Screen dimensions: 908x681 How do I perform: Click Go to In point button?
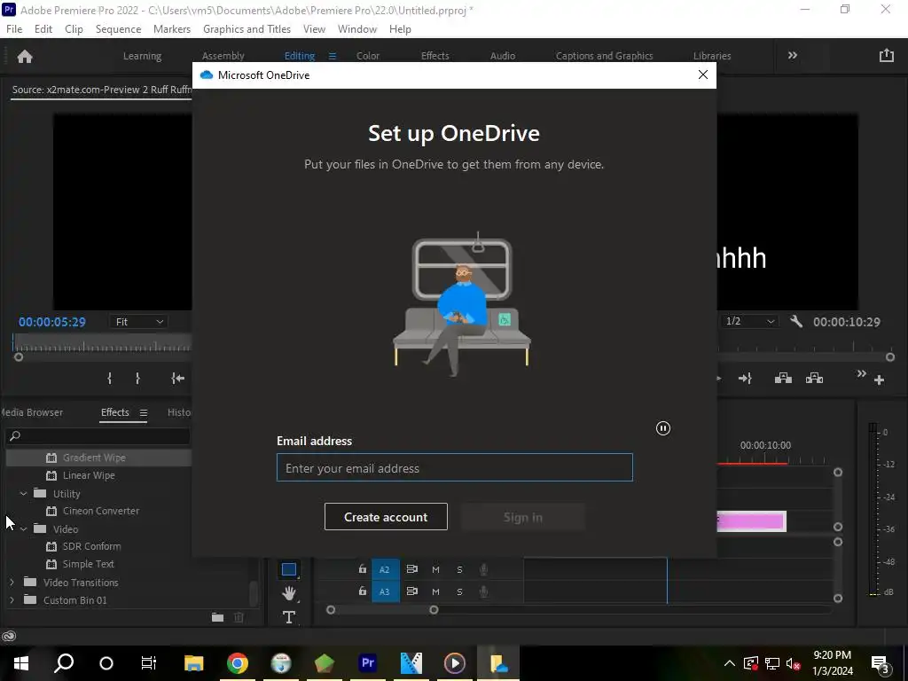[177, 378]
